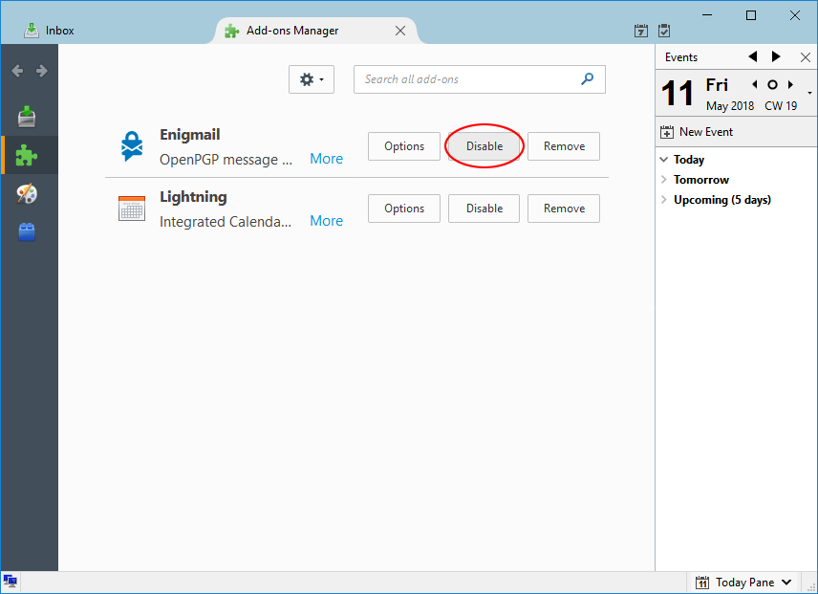818x594 pixels.
Task: Show More details for Enigmail
Action: (327, 159)
